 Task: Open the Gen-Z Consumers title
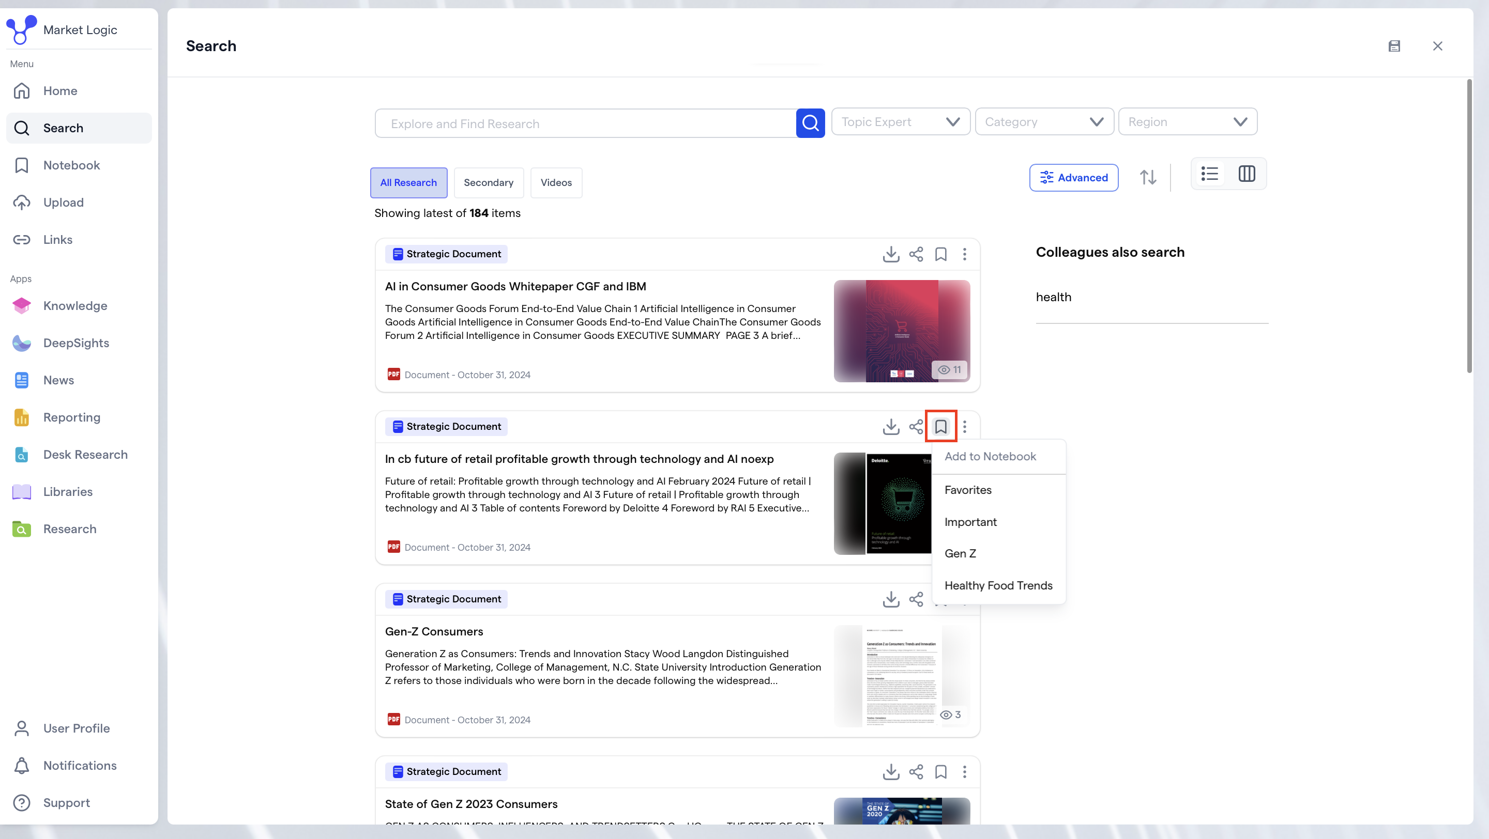434,632
